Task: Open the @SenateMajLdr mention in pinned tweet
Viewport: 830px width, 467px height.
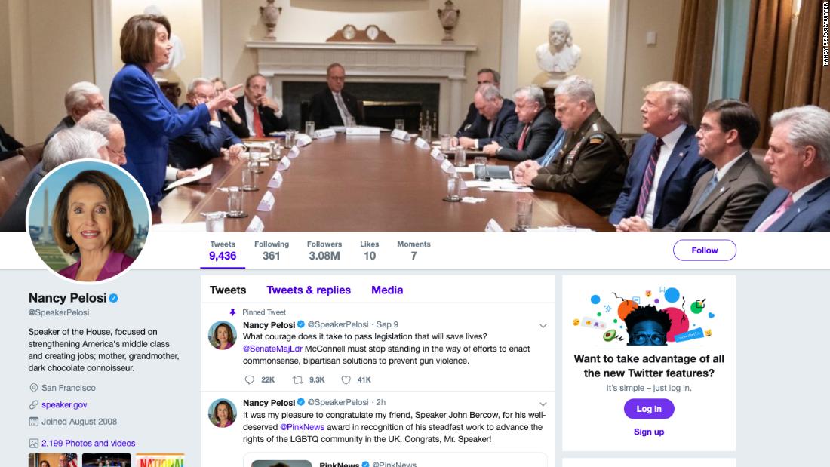Action: pos(272,349)
